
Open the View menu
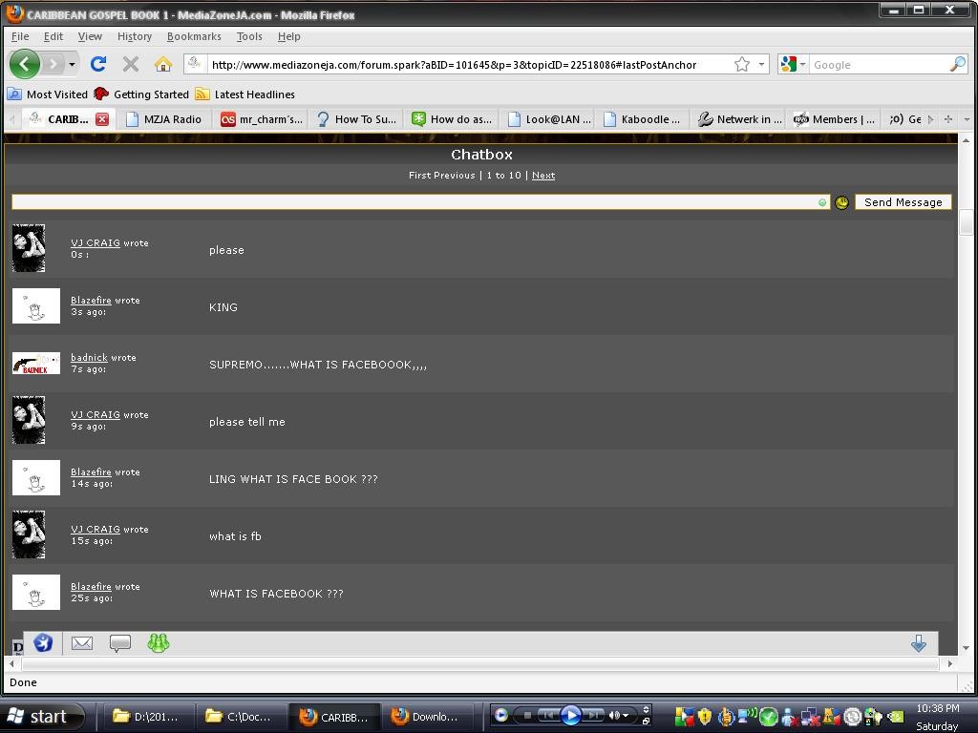click(x=90, y=36)
